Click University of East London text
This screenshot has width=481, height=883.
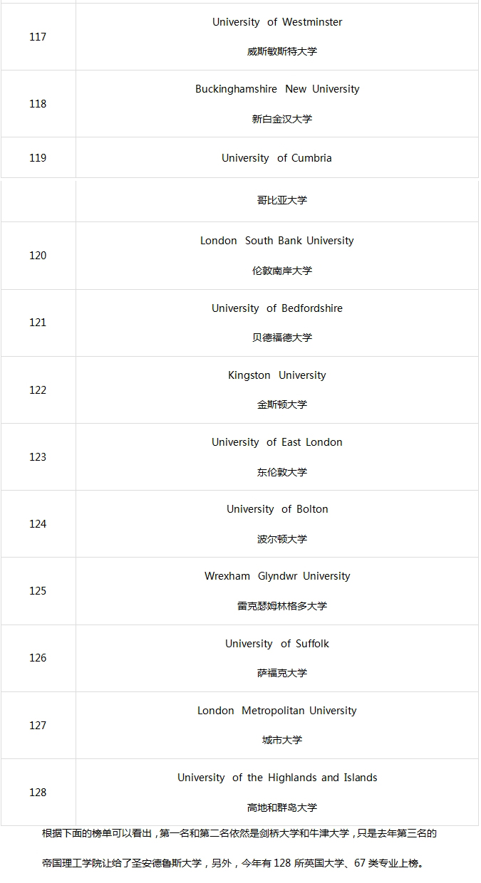coord(276,442)
